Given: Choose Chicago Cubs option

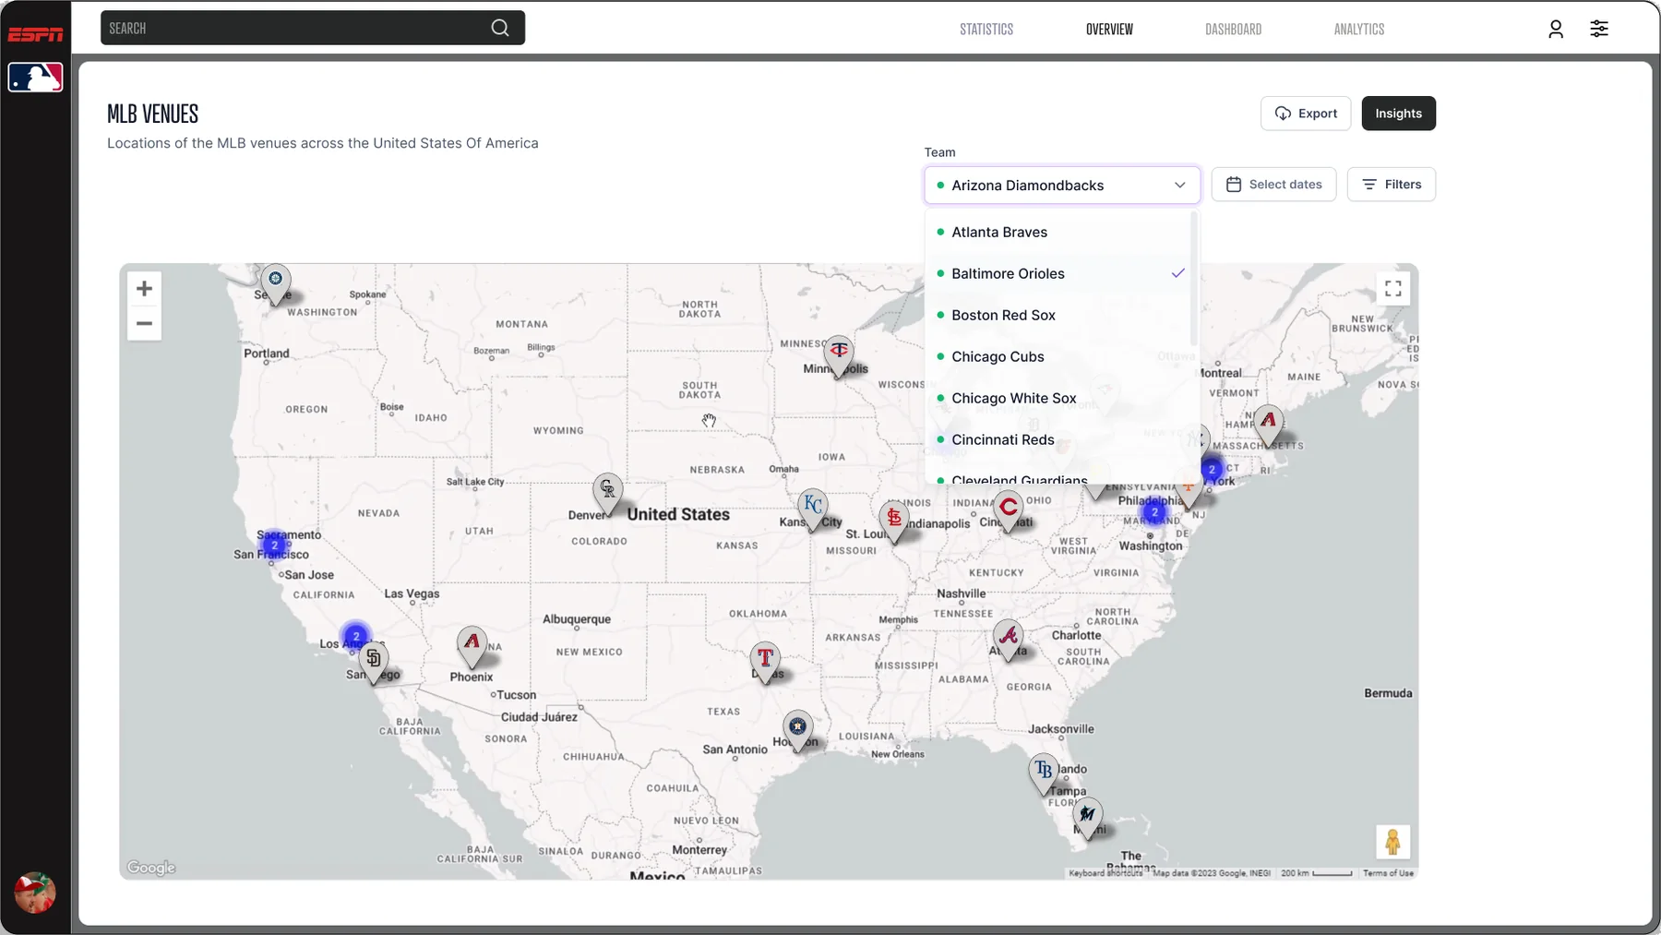Looking at the screenshot, I should 1058,356.
